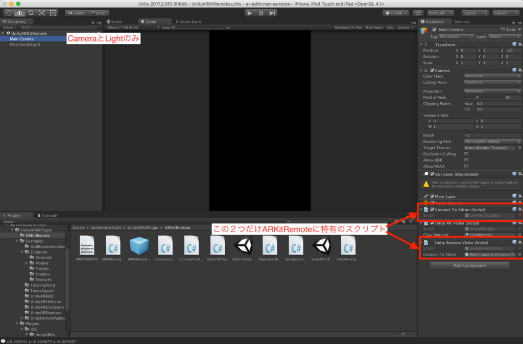The width and height of the screenshot is (523, 344).
Task: Start Play mode
Action: (x=249, y=13)
